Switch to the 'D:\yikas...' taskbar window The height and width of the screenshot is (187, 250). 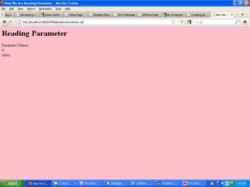[194, 184]
